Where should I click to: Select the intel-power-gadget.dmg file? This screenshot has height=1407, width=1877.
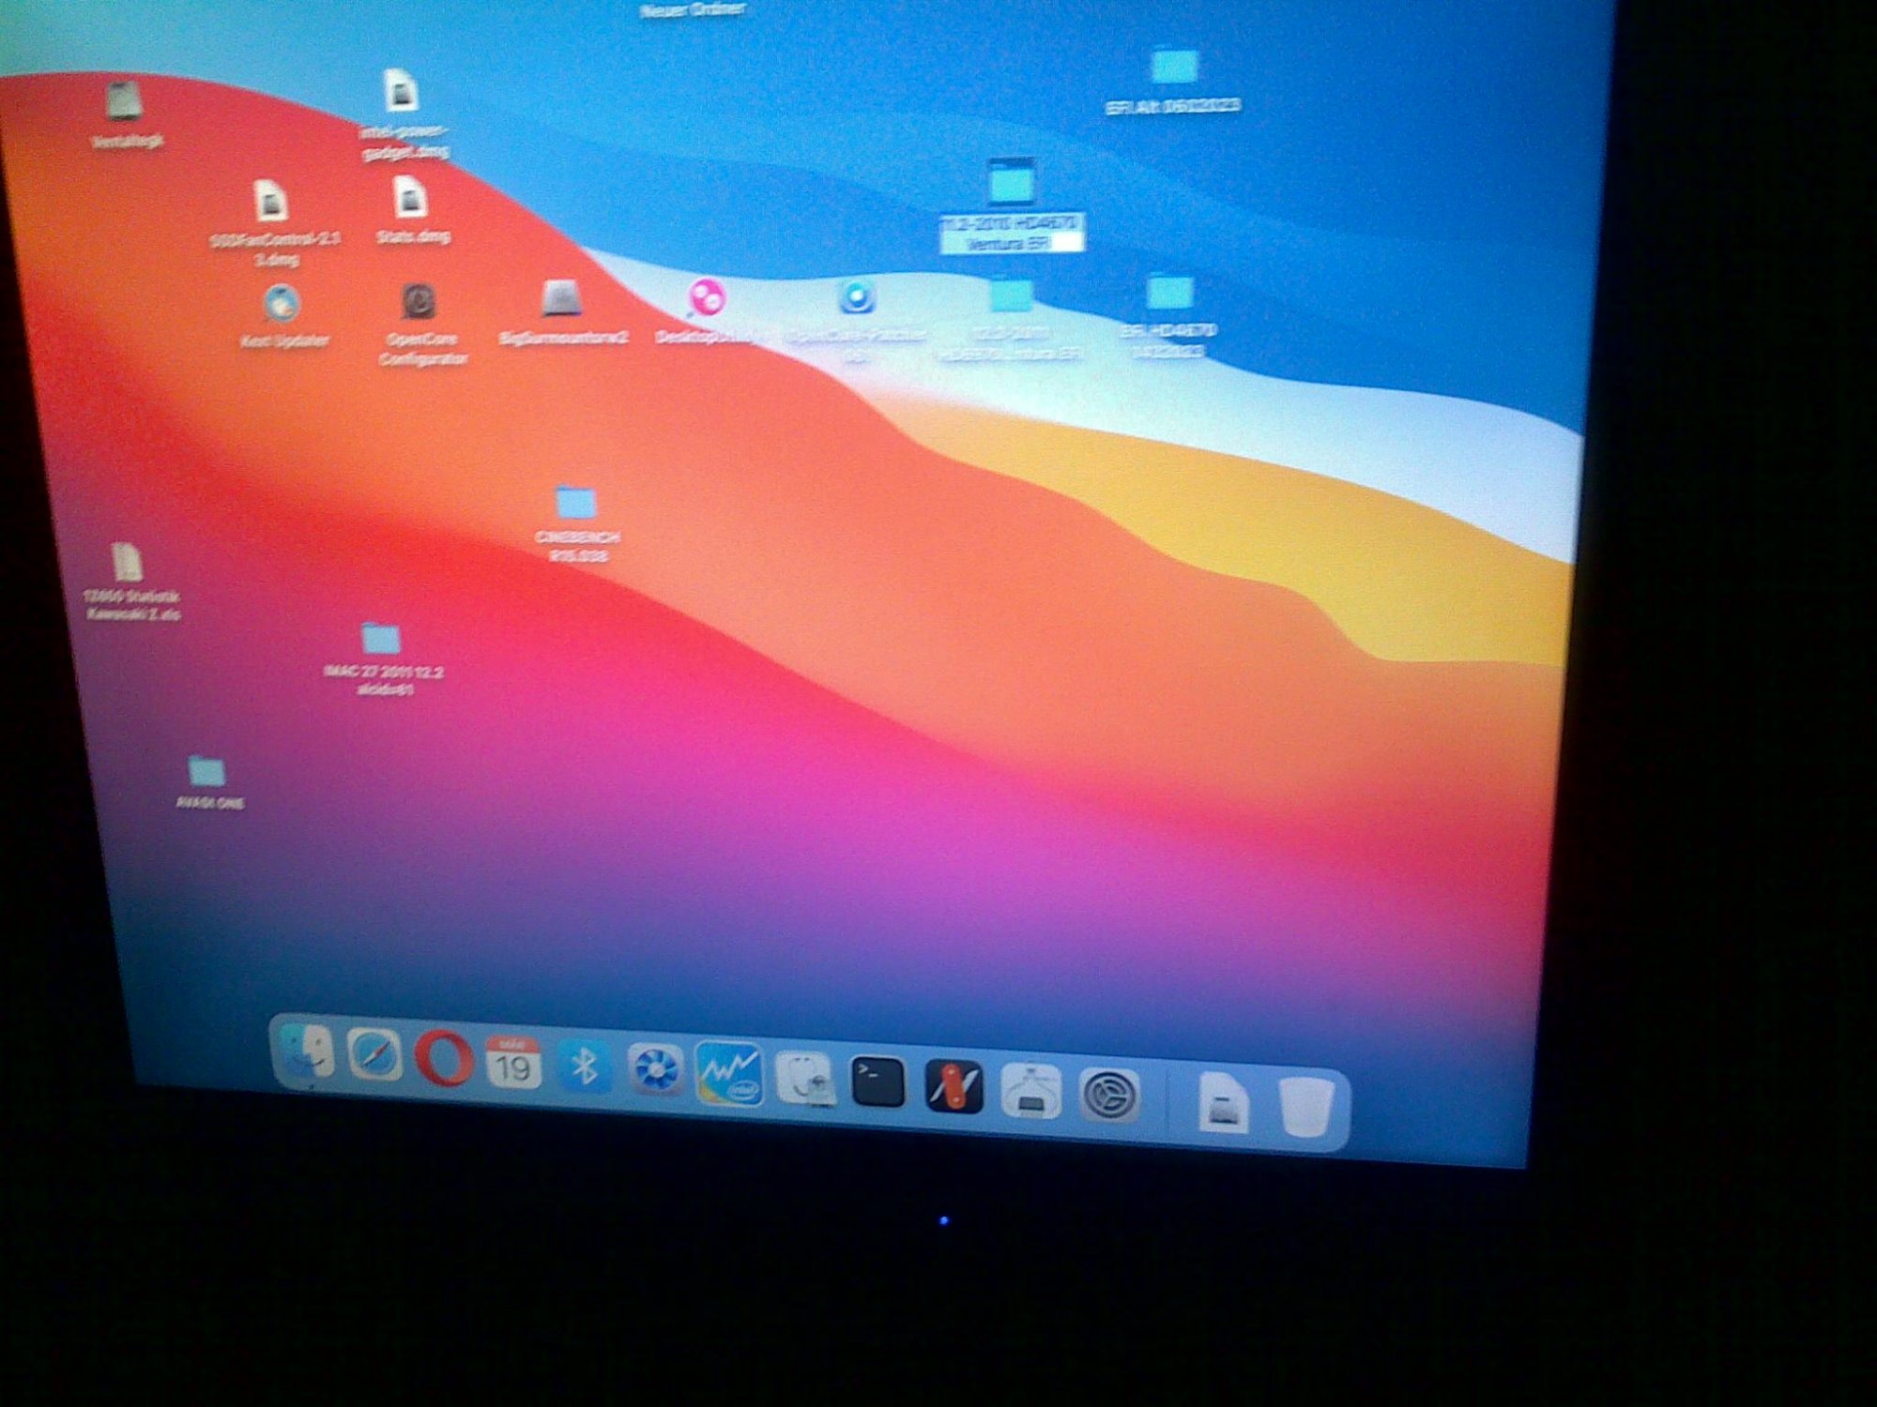click(402, 92)
